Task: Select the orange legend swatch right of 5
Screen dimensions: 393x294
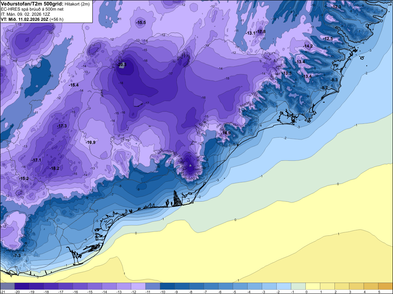Action: point(386,286)
